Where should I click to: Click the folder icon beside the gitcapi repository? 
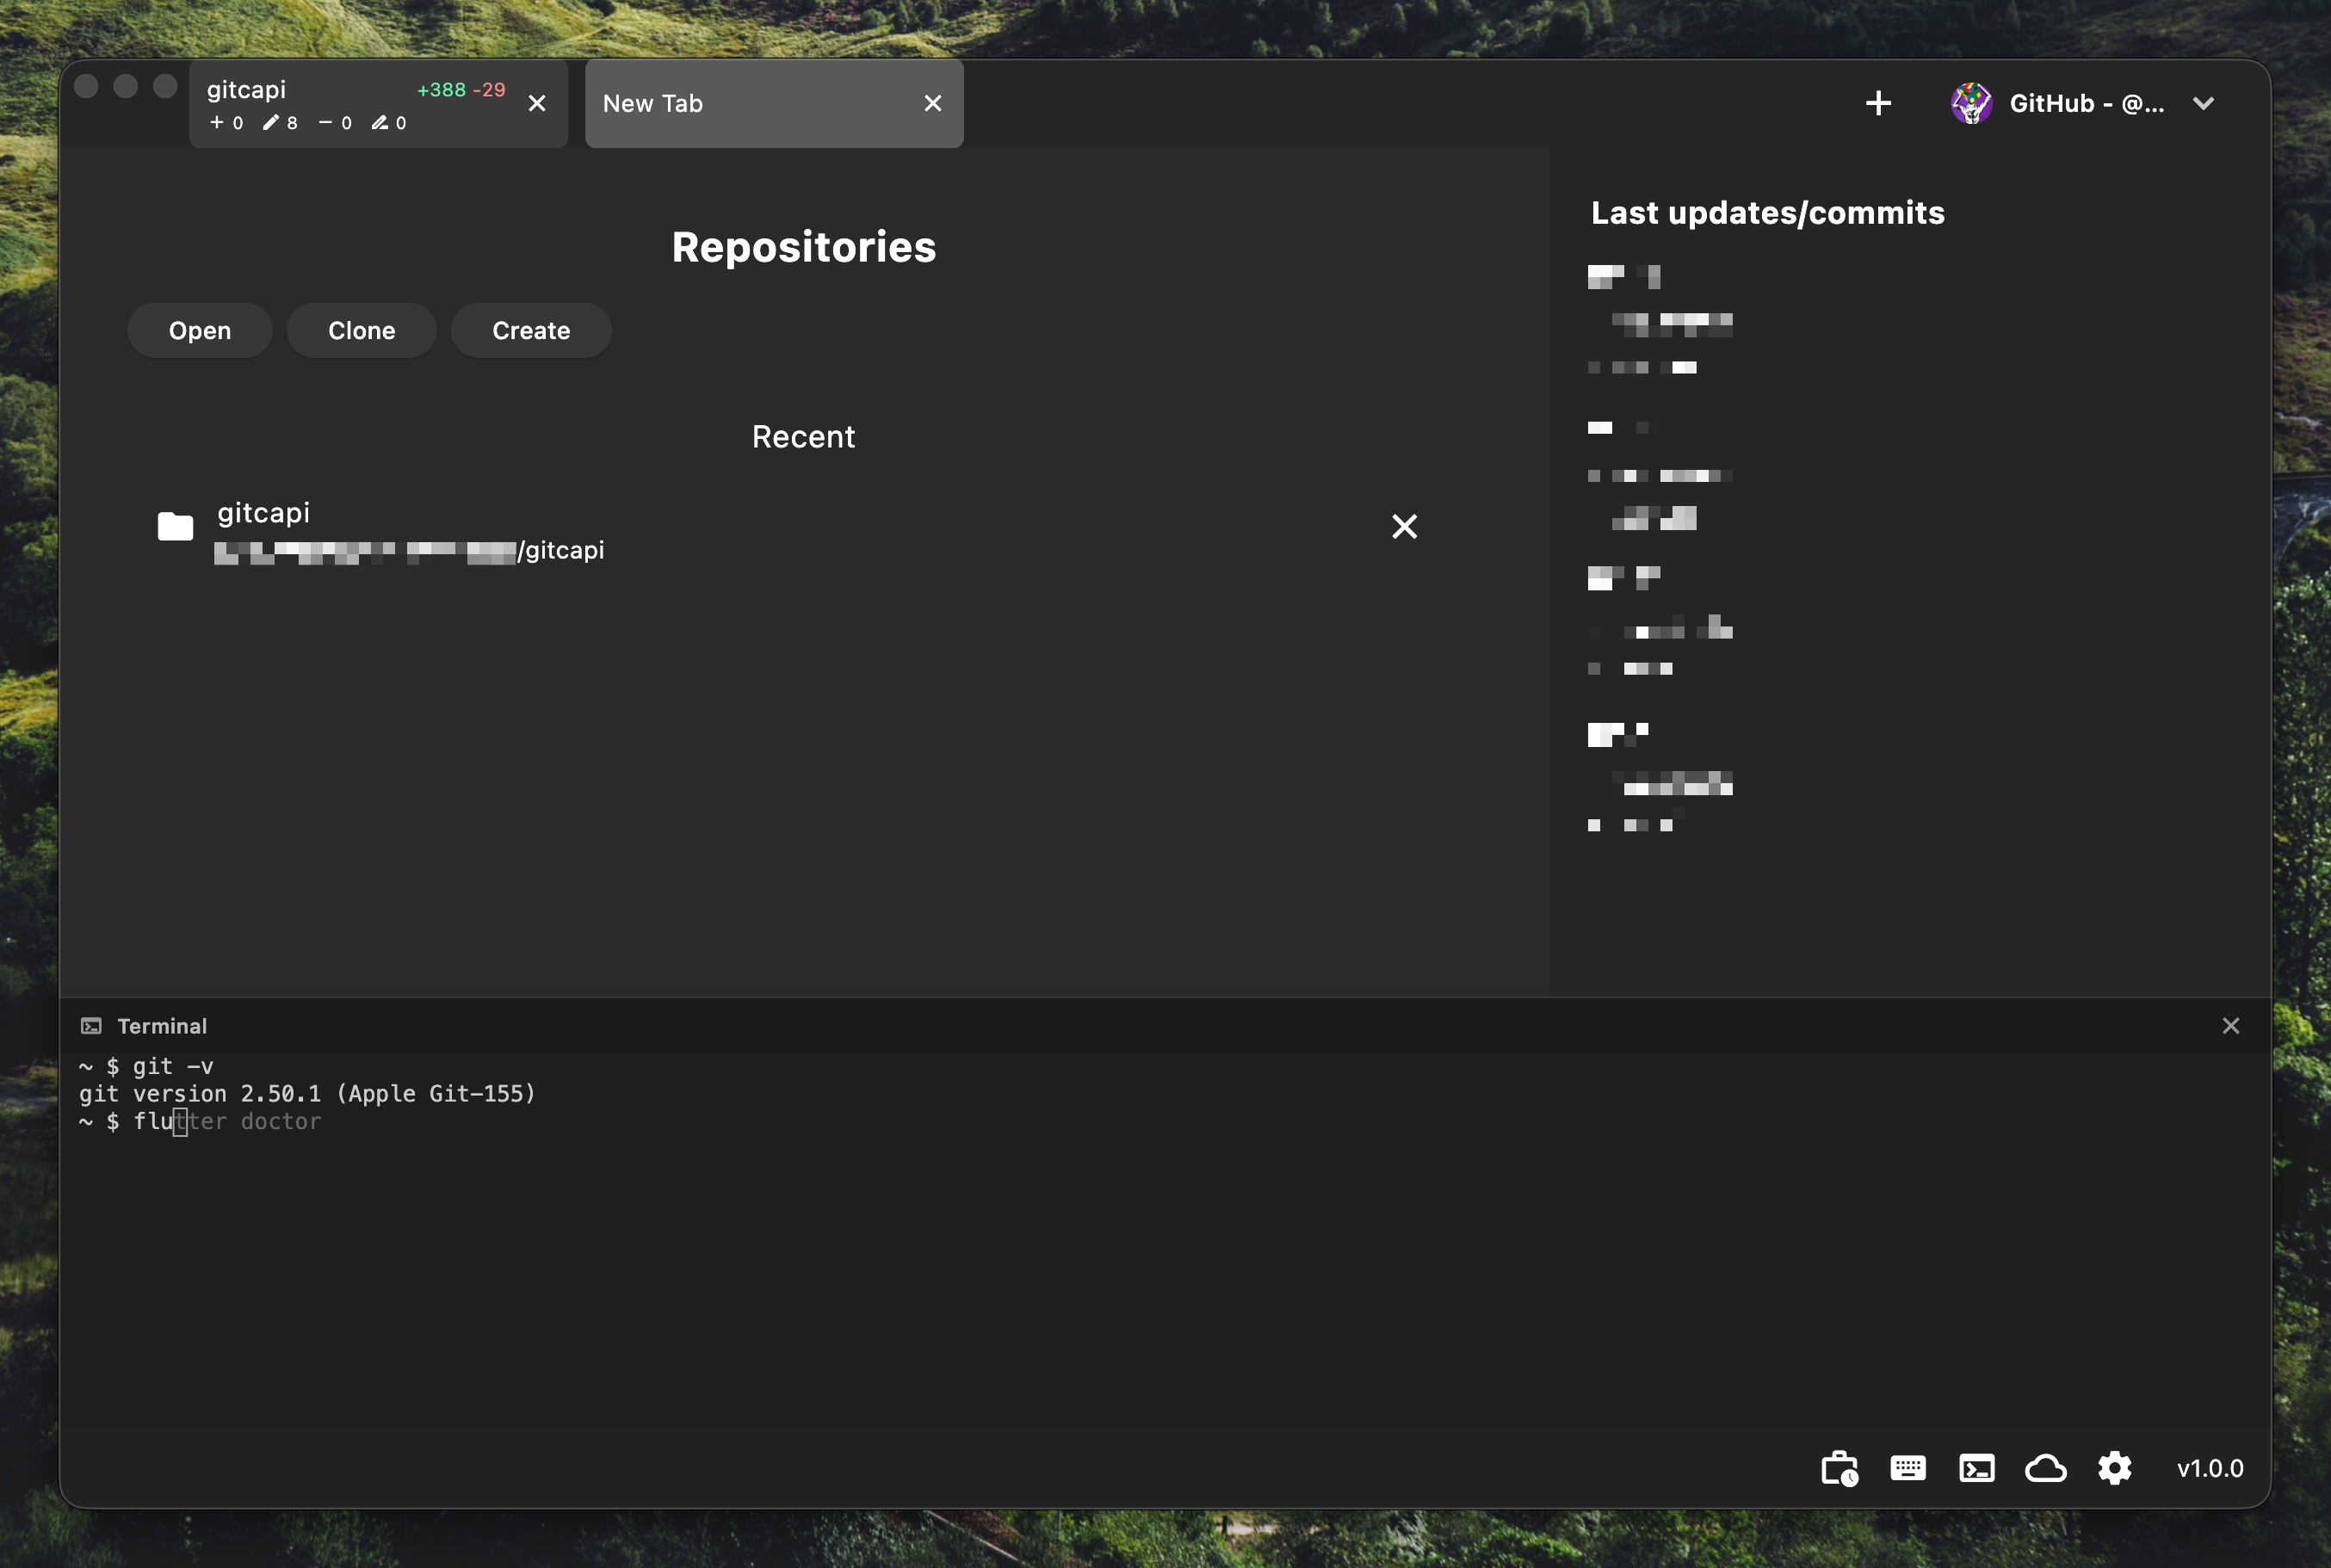pos(175,526)
